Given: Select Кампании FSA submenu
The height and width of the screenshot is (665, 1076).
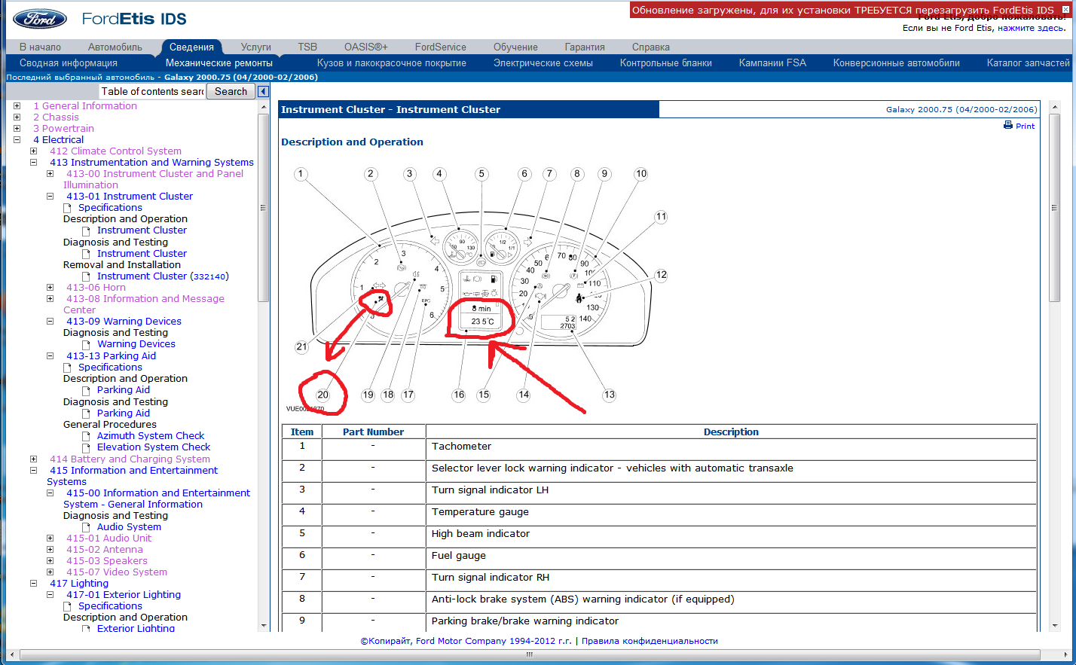Looking at the screenshot, I should pyautogui.click(x=772, y=63).
